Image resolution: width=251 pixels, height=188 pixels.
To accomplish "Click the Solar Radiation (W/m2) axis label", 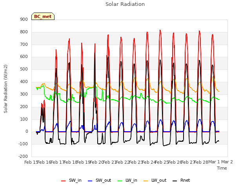I will [5, 89].
